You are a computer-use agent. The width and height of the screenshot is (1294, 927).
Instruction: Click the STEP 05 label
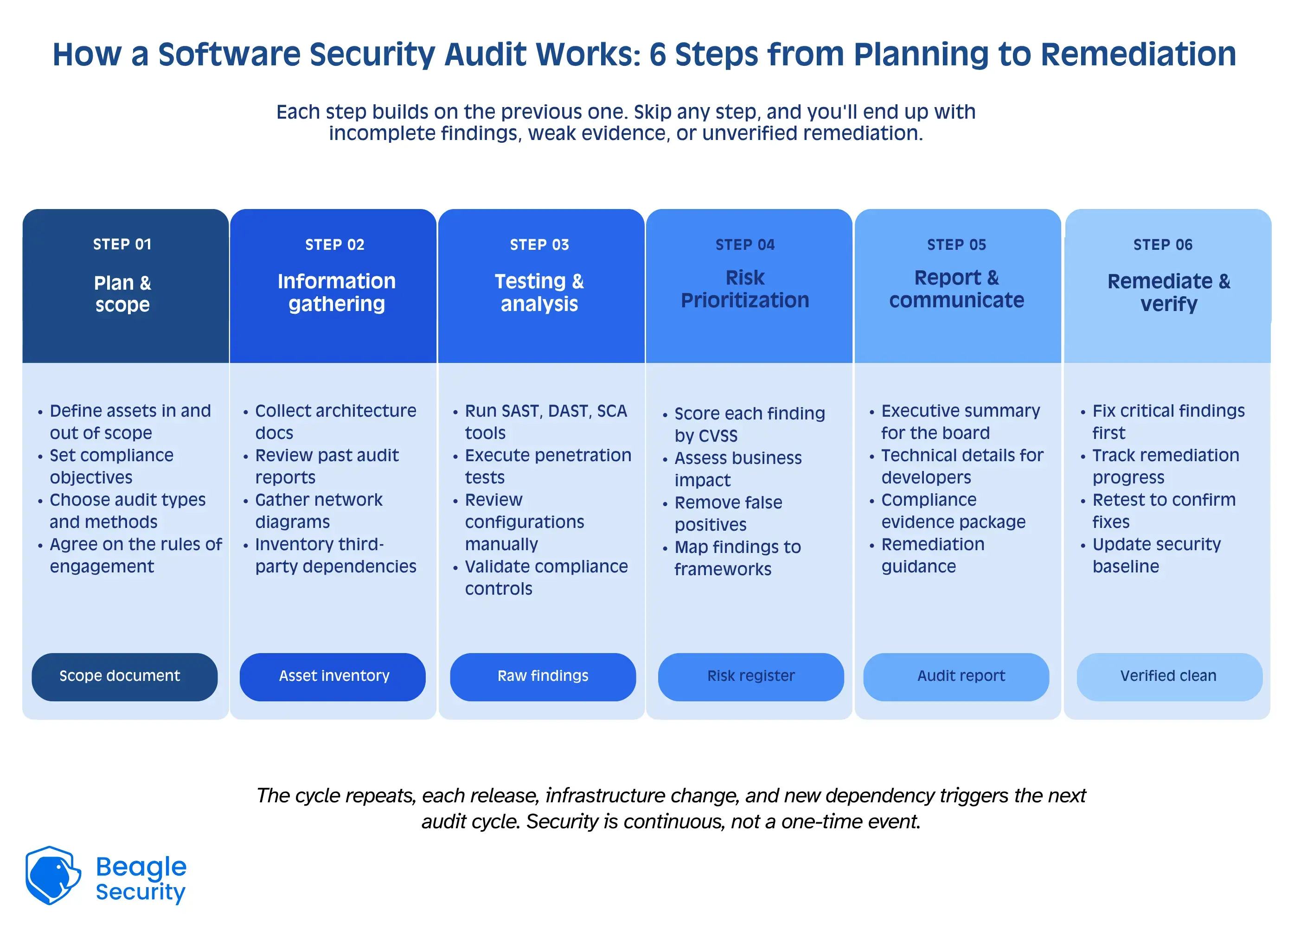click(956, 245)
